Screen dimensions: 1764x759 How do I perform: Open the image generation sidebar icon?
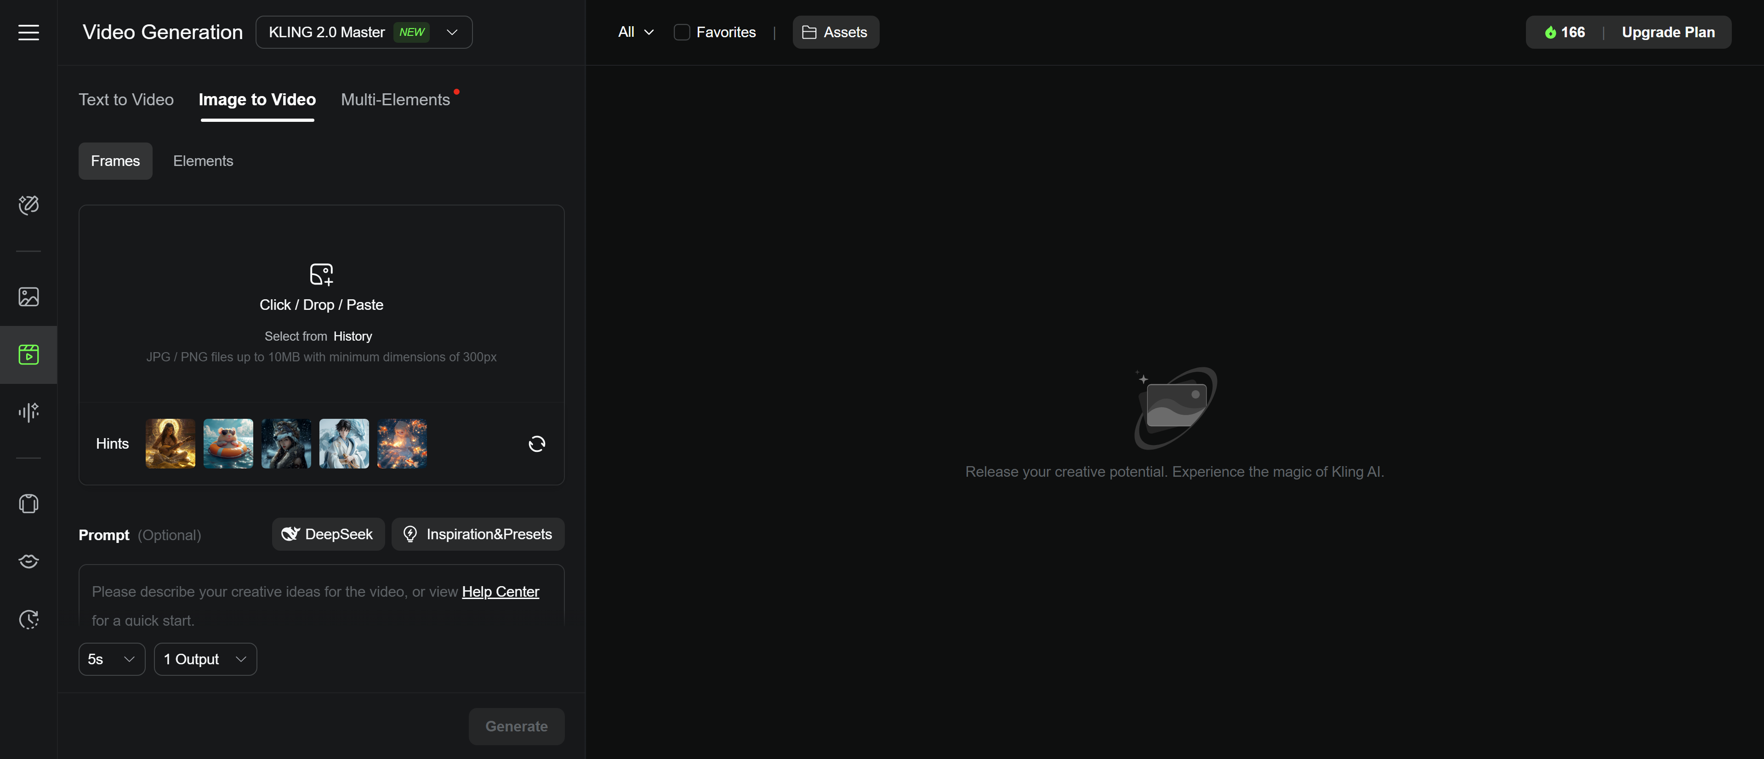[28, 297]
